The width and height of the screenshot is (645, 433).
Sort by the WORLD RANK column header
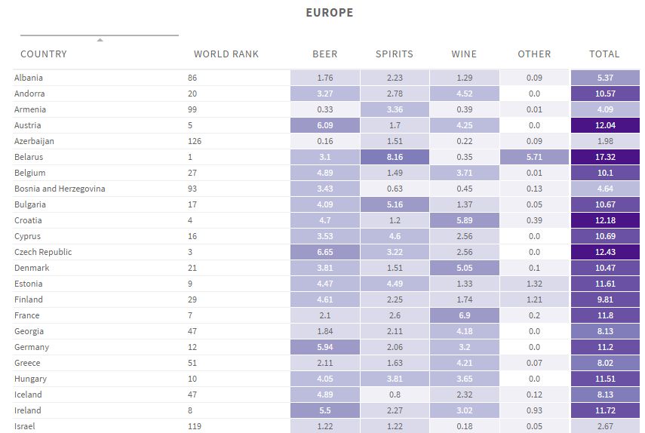pos(226,54)
